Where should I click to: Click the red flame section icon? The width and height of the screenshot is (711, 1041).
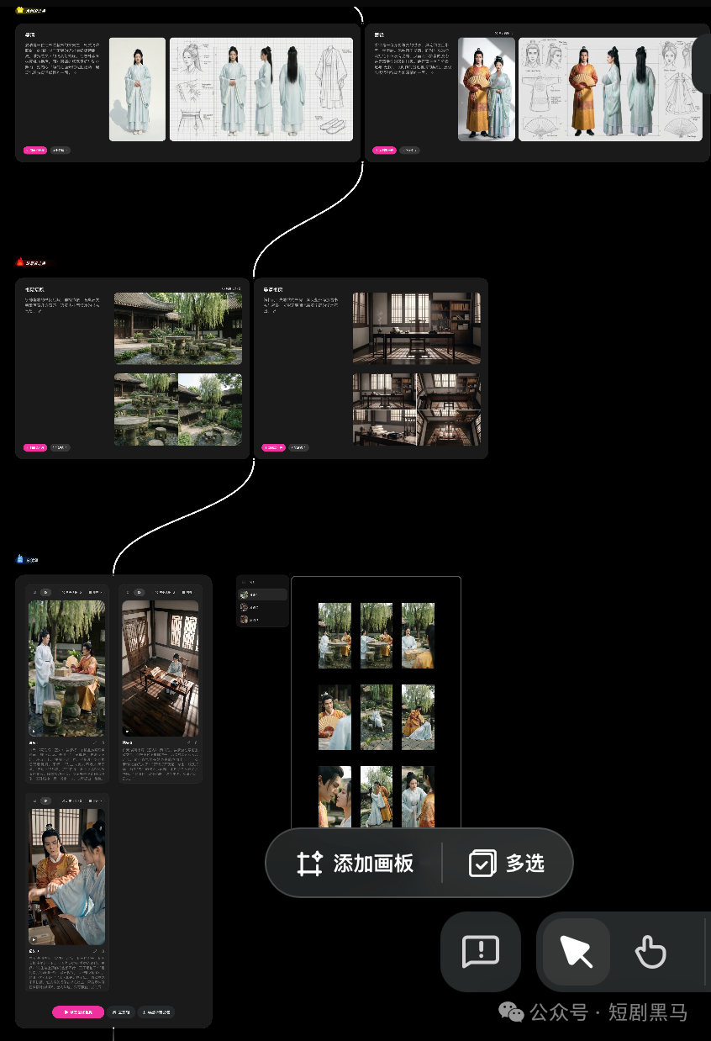[20, 262]
